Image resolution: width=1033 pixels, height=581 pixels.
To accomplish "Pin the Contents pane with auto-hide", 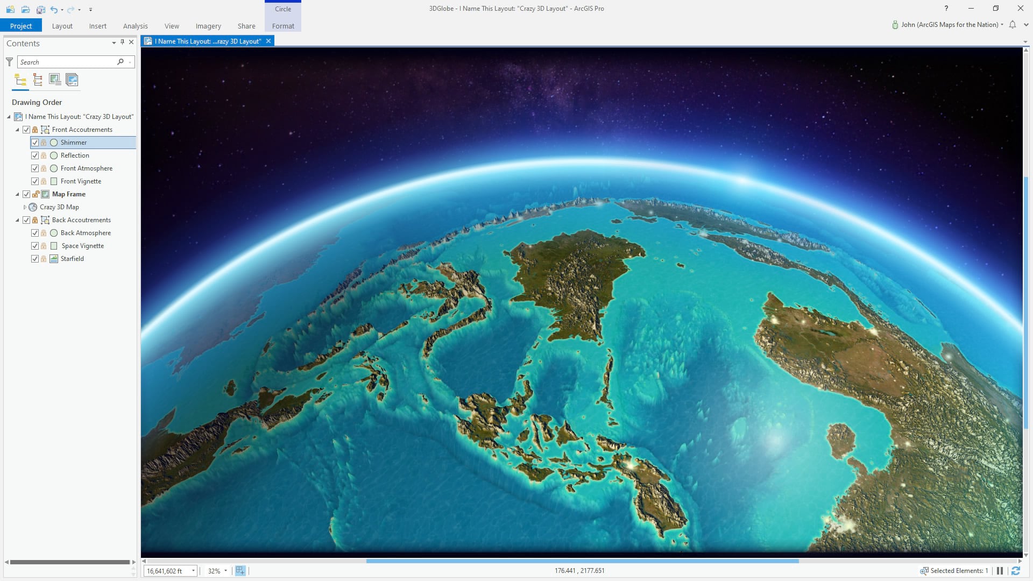I will (122, 42).
